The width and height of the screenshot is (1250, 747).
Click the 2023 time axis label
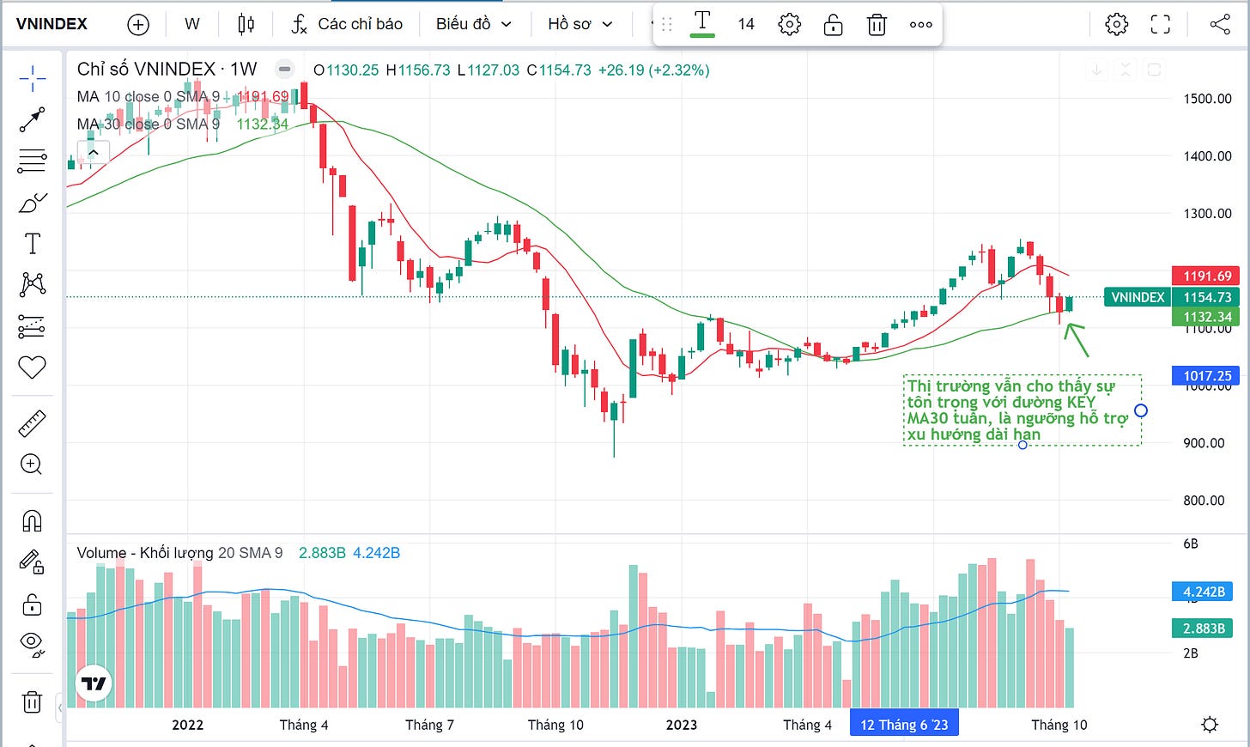[681, 725]
